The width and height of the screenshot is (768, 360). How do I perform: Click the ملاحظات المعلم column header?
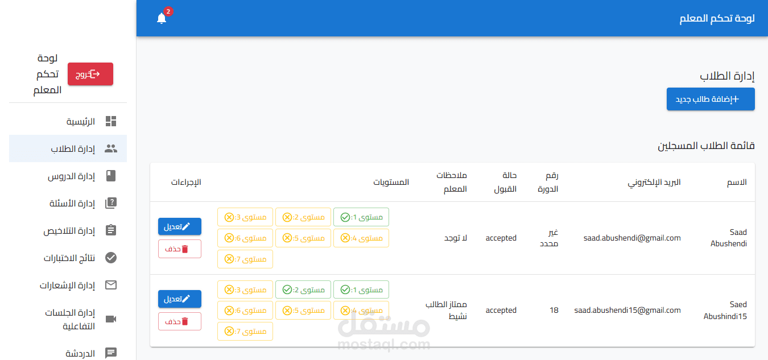coord(452,182)
